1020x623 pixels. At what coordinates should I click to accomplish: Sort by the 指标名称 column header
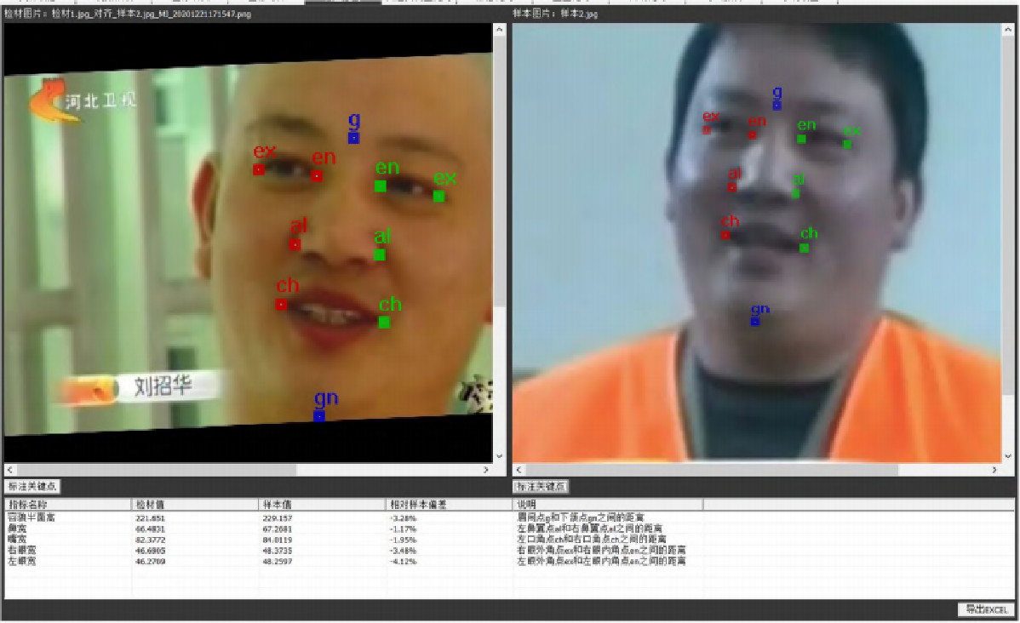68,505
